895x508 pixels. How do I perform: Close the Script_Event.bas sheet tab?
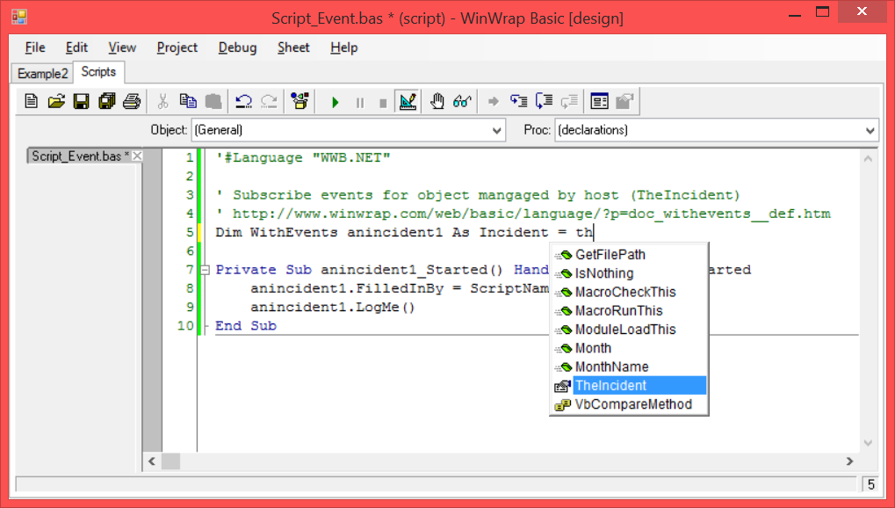137,156
